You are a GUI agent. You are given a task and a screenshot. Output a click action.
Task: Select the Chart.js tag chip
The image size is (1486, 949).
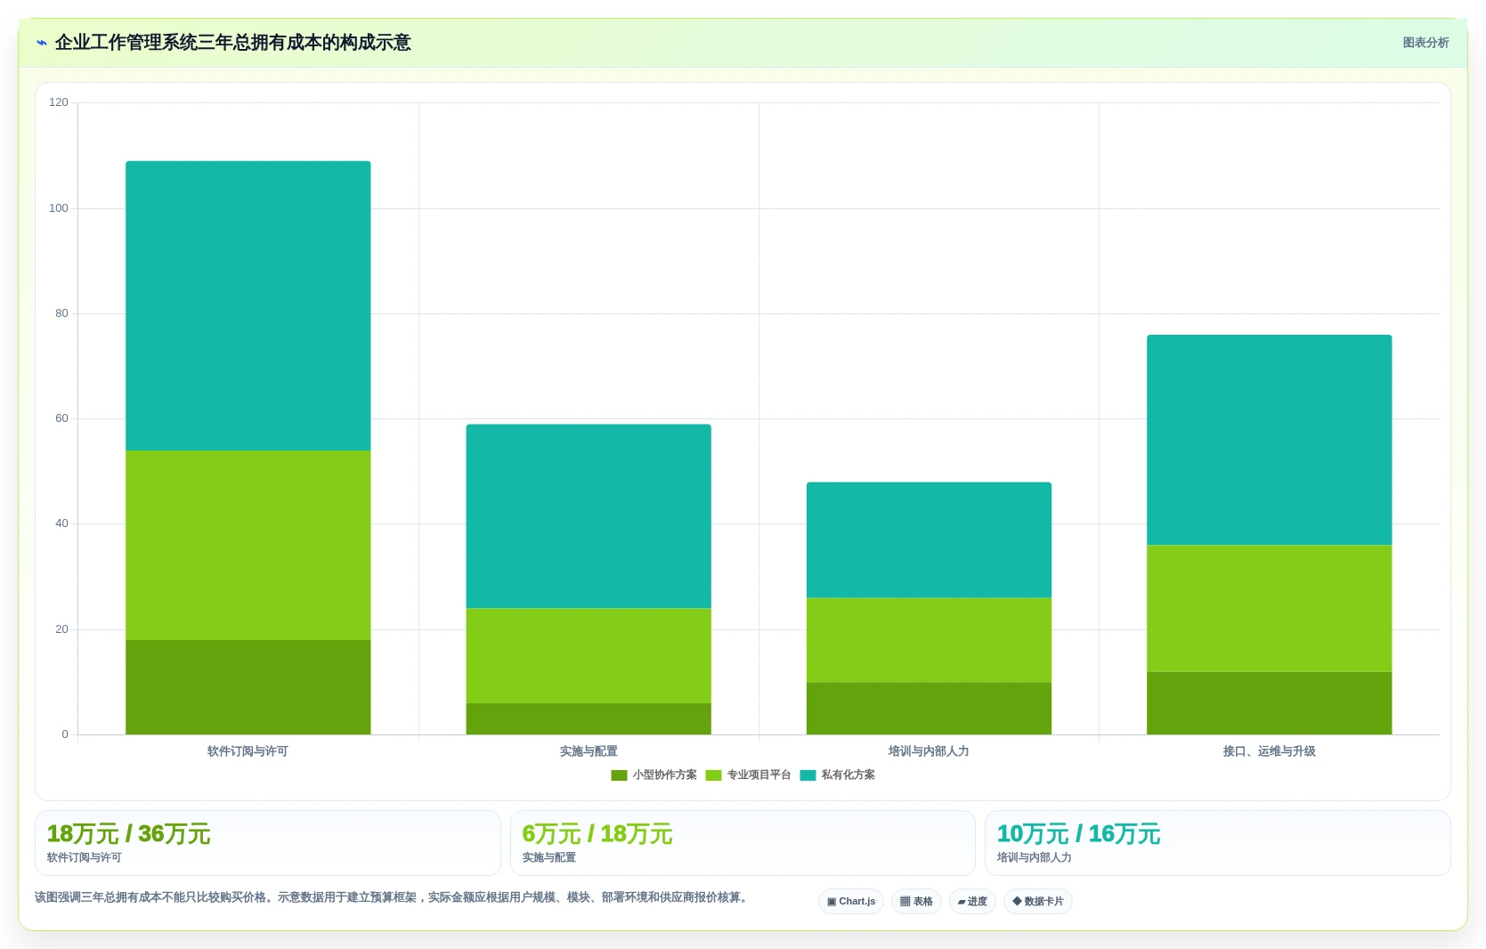click(851, 901)
